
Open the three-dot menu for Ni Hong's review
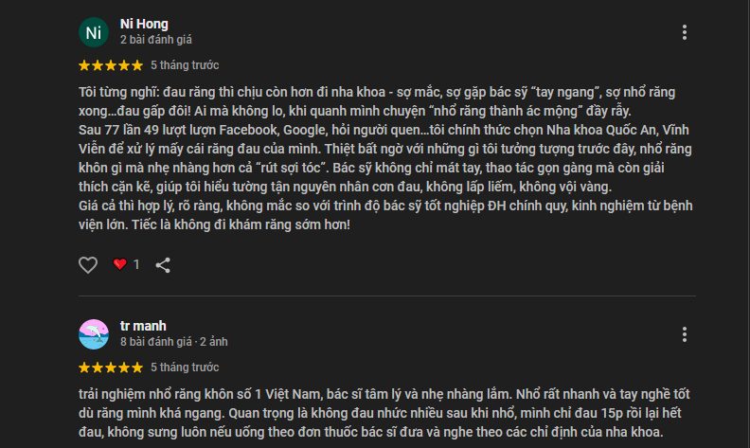click(x=685, y=32)
